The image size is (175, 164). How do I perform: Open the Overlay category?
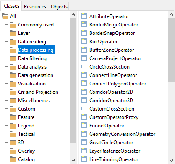click(26, 151)
